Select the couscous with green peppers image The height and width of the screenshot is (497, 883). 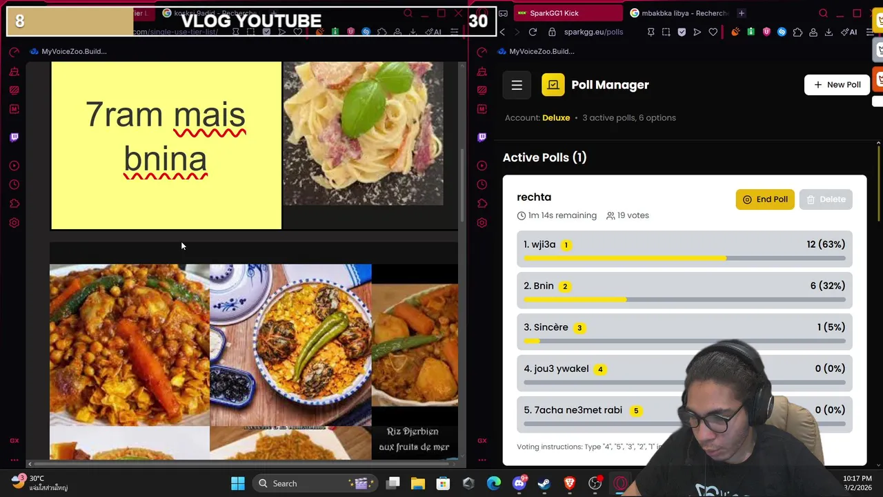point(290,345)
